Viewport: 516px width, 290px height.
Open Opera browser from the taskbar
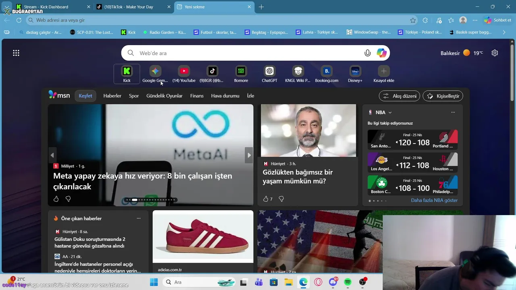pyautogui.click(x=318, y=282)
